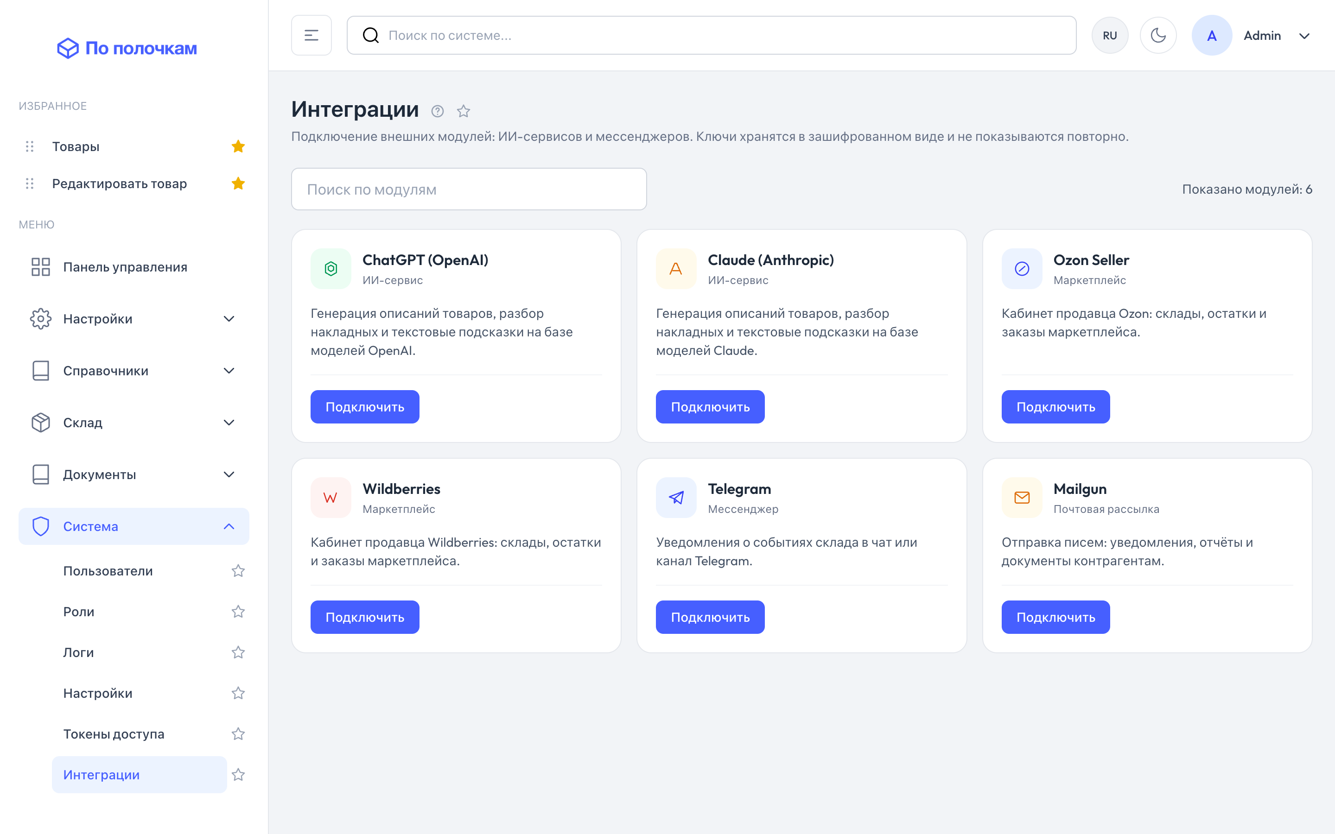Star Логи menu item as favorite

[238, 652]
